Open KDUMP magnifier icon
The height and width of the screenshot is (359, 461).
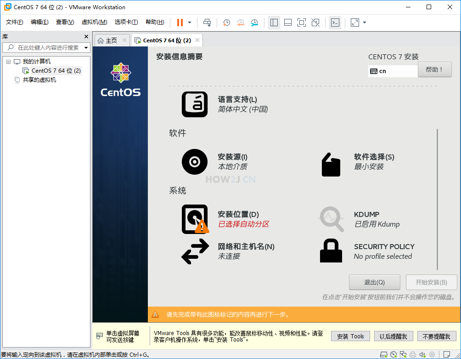point(332,219)
